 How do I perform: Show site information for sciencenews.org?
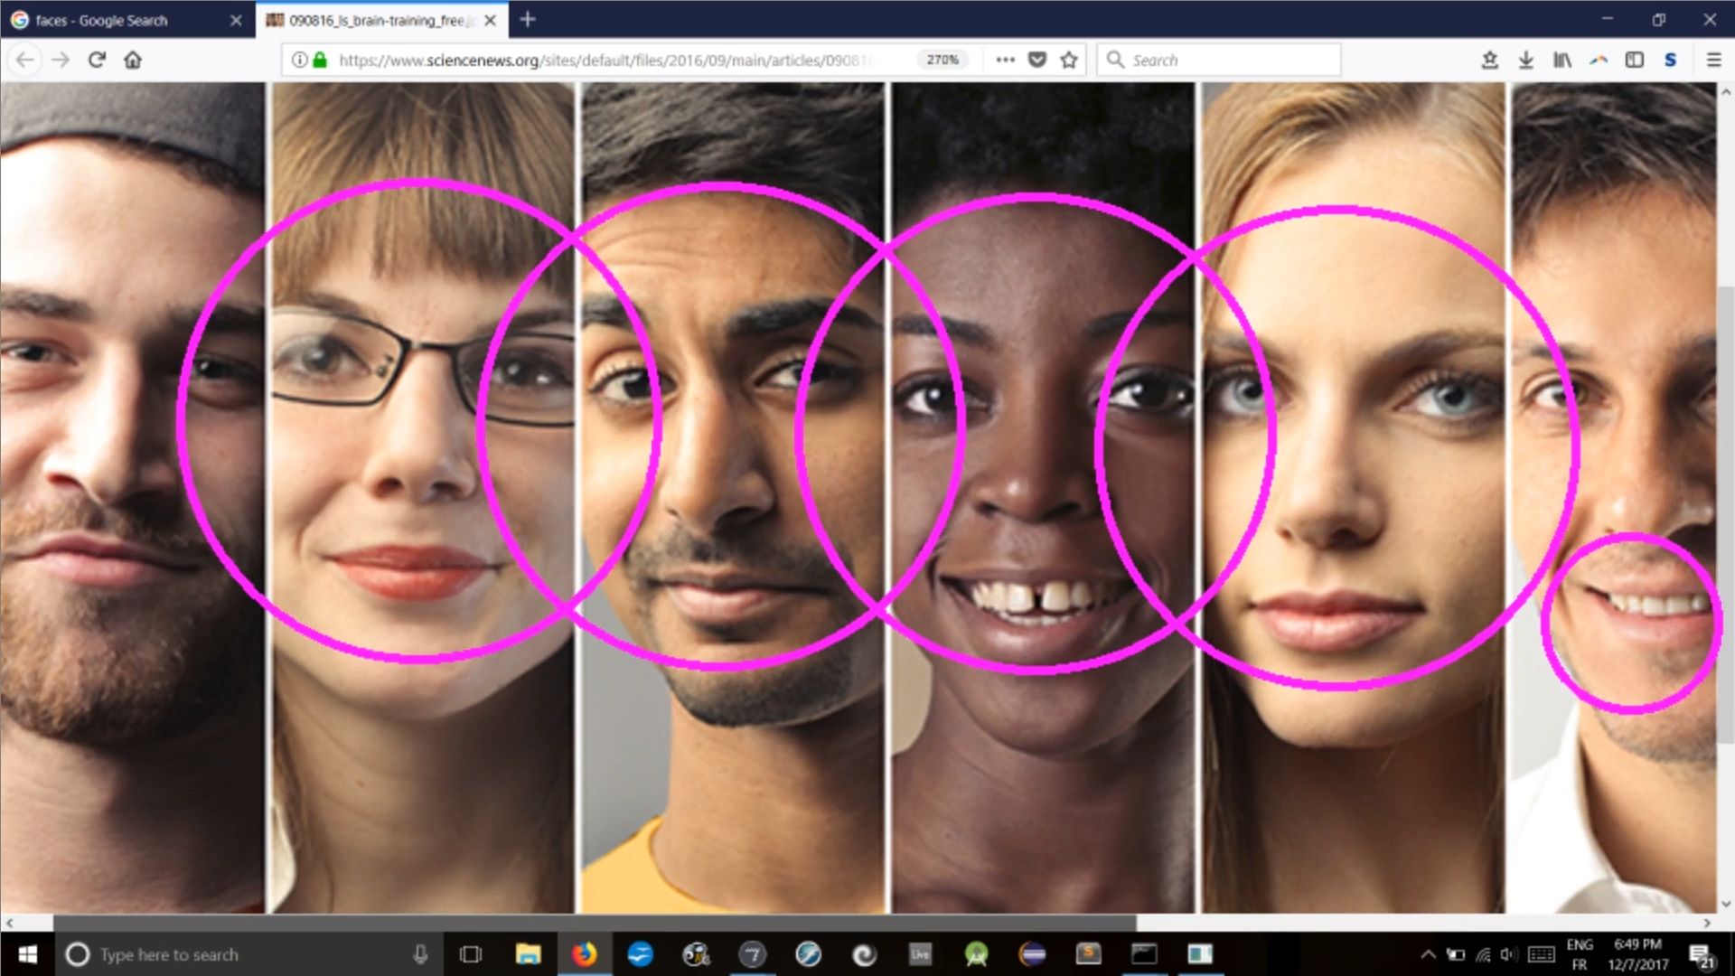[x=299, y=60]
